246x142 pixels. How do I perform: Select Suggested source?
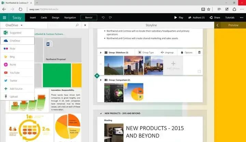tap(17, 33)
